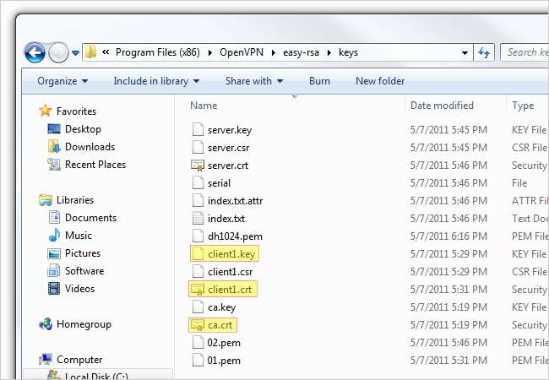Open the Share with dropdown menu

pyautogui.click(x=254, y=81)
